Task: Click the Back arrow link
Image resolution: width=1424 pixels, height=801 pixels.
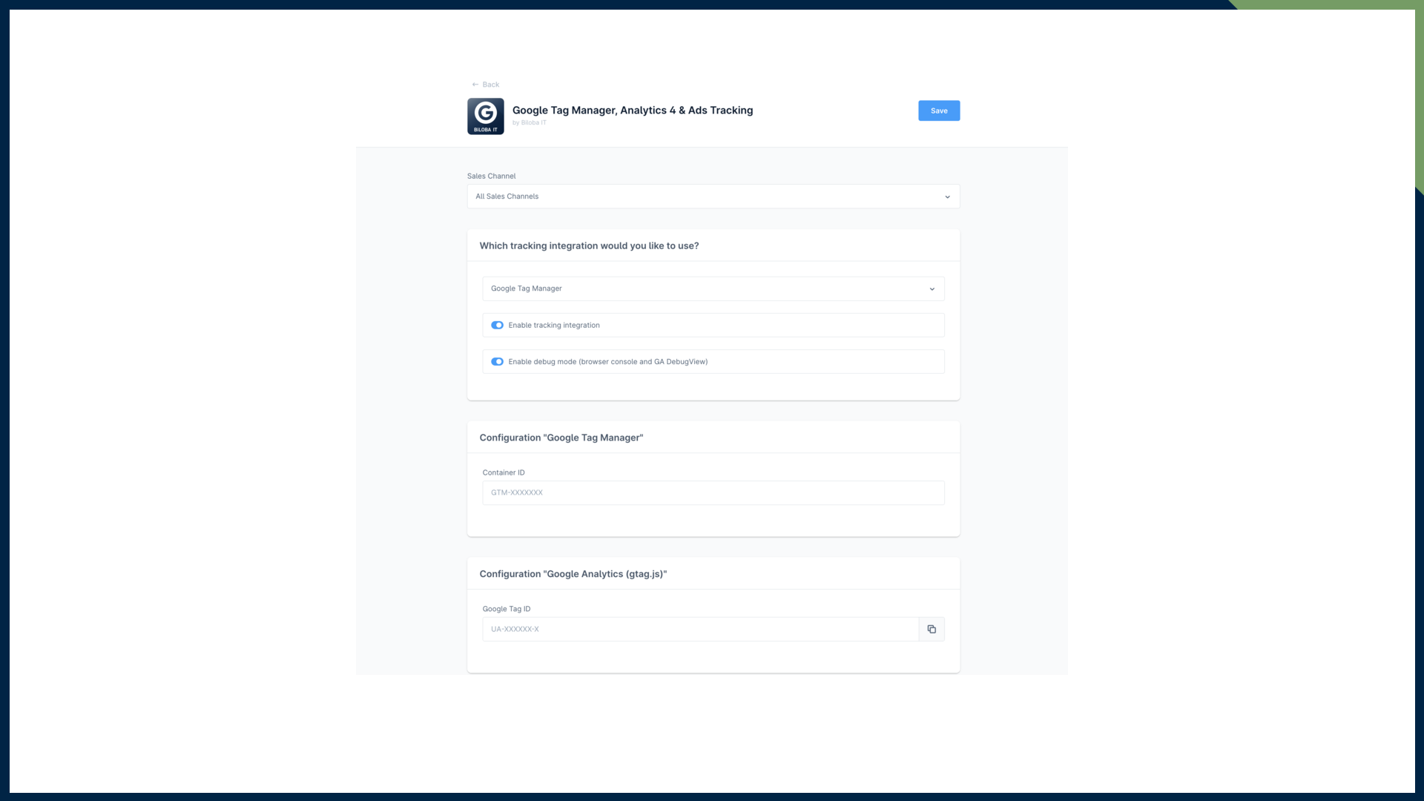Action: pyautogui.click(x=486, y=85)
